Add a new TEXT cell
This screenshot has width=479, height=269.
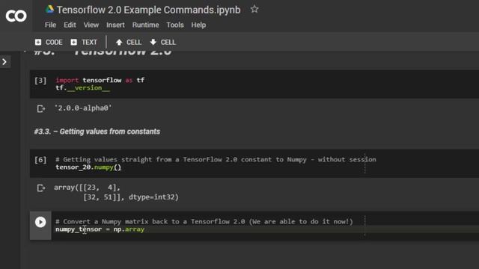pos(84,42)
